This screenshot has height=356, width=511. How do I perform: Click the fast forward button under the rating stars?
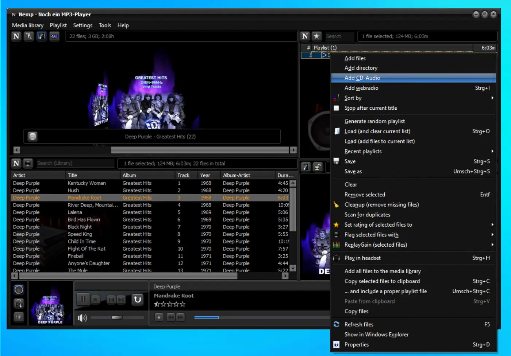180,317
